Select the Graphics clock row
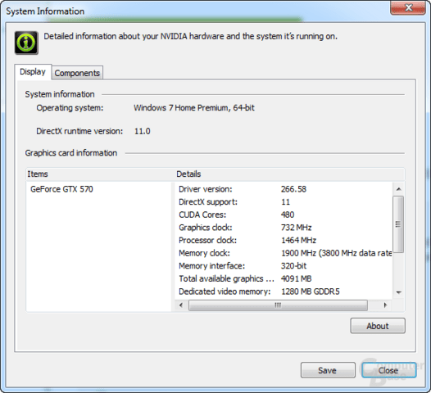Screen dimensions: 431x393 tap(284, 228)
